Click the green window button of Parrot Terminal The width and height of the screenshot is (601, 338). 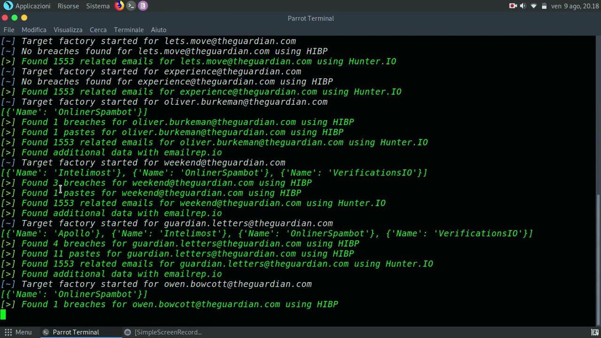pyautogui.click(x=15, y=18)
